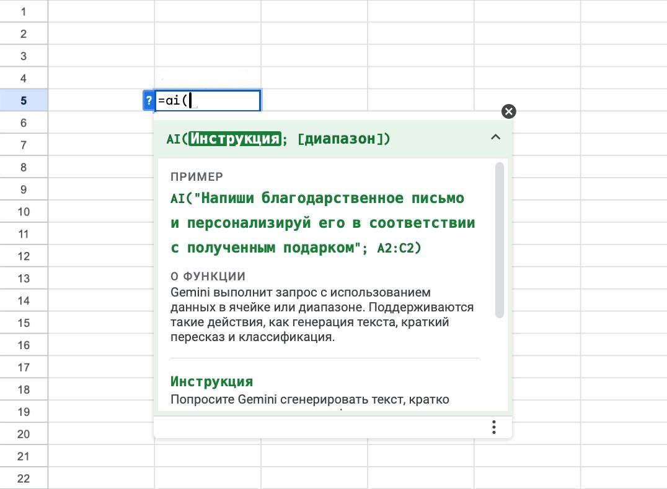Select row header 15

(24, 323)
